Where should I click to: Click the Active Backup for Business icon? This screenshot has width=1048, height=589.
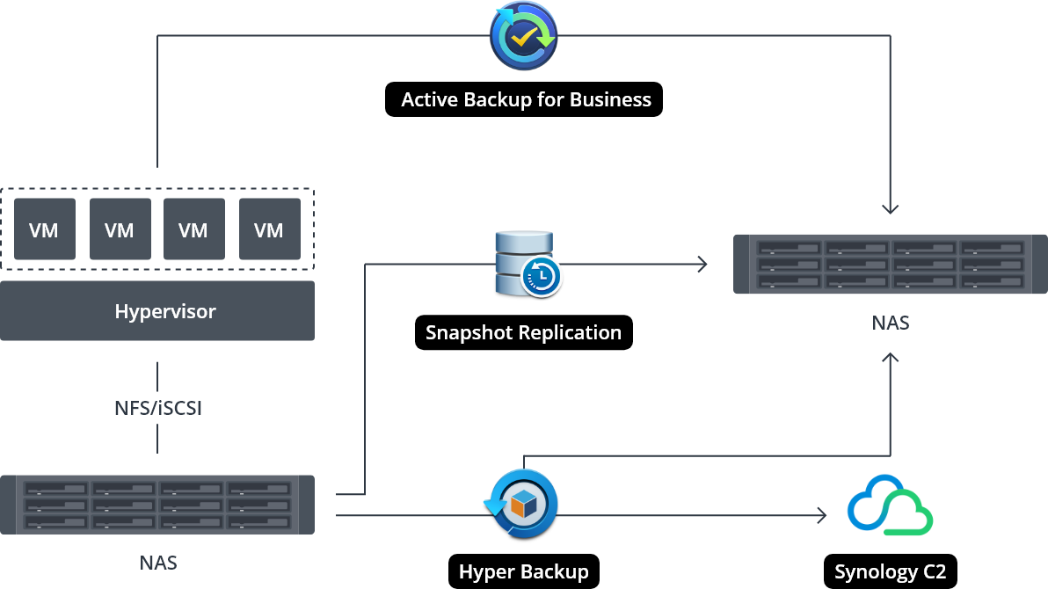click(524, 36)
